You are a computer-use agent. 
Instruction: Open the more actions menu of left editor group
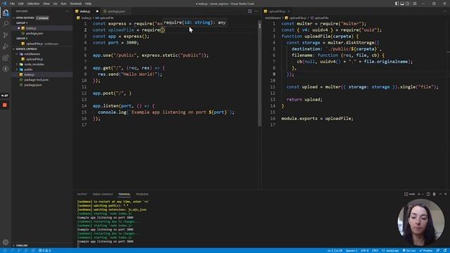[256, 11]
